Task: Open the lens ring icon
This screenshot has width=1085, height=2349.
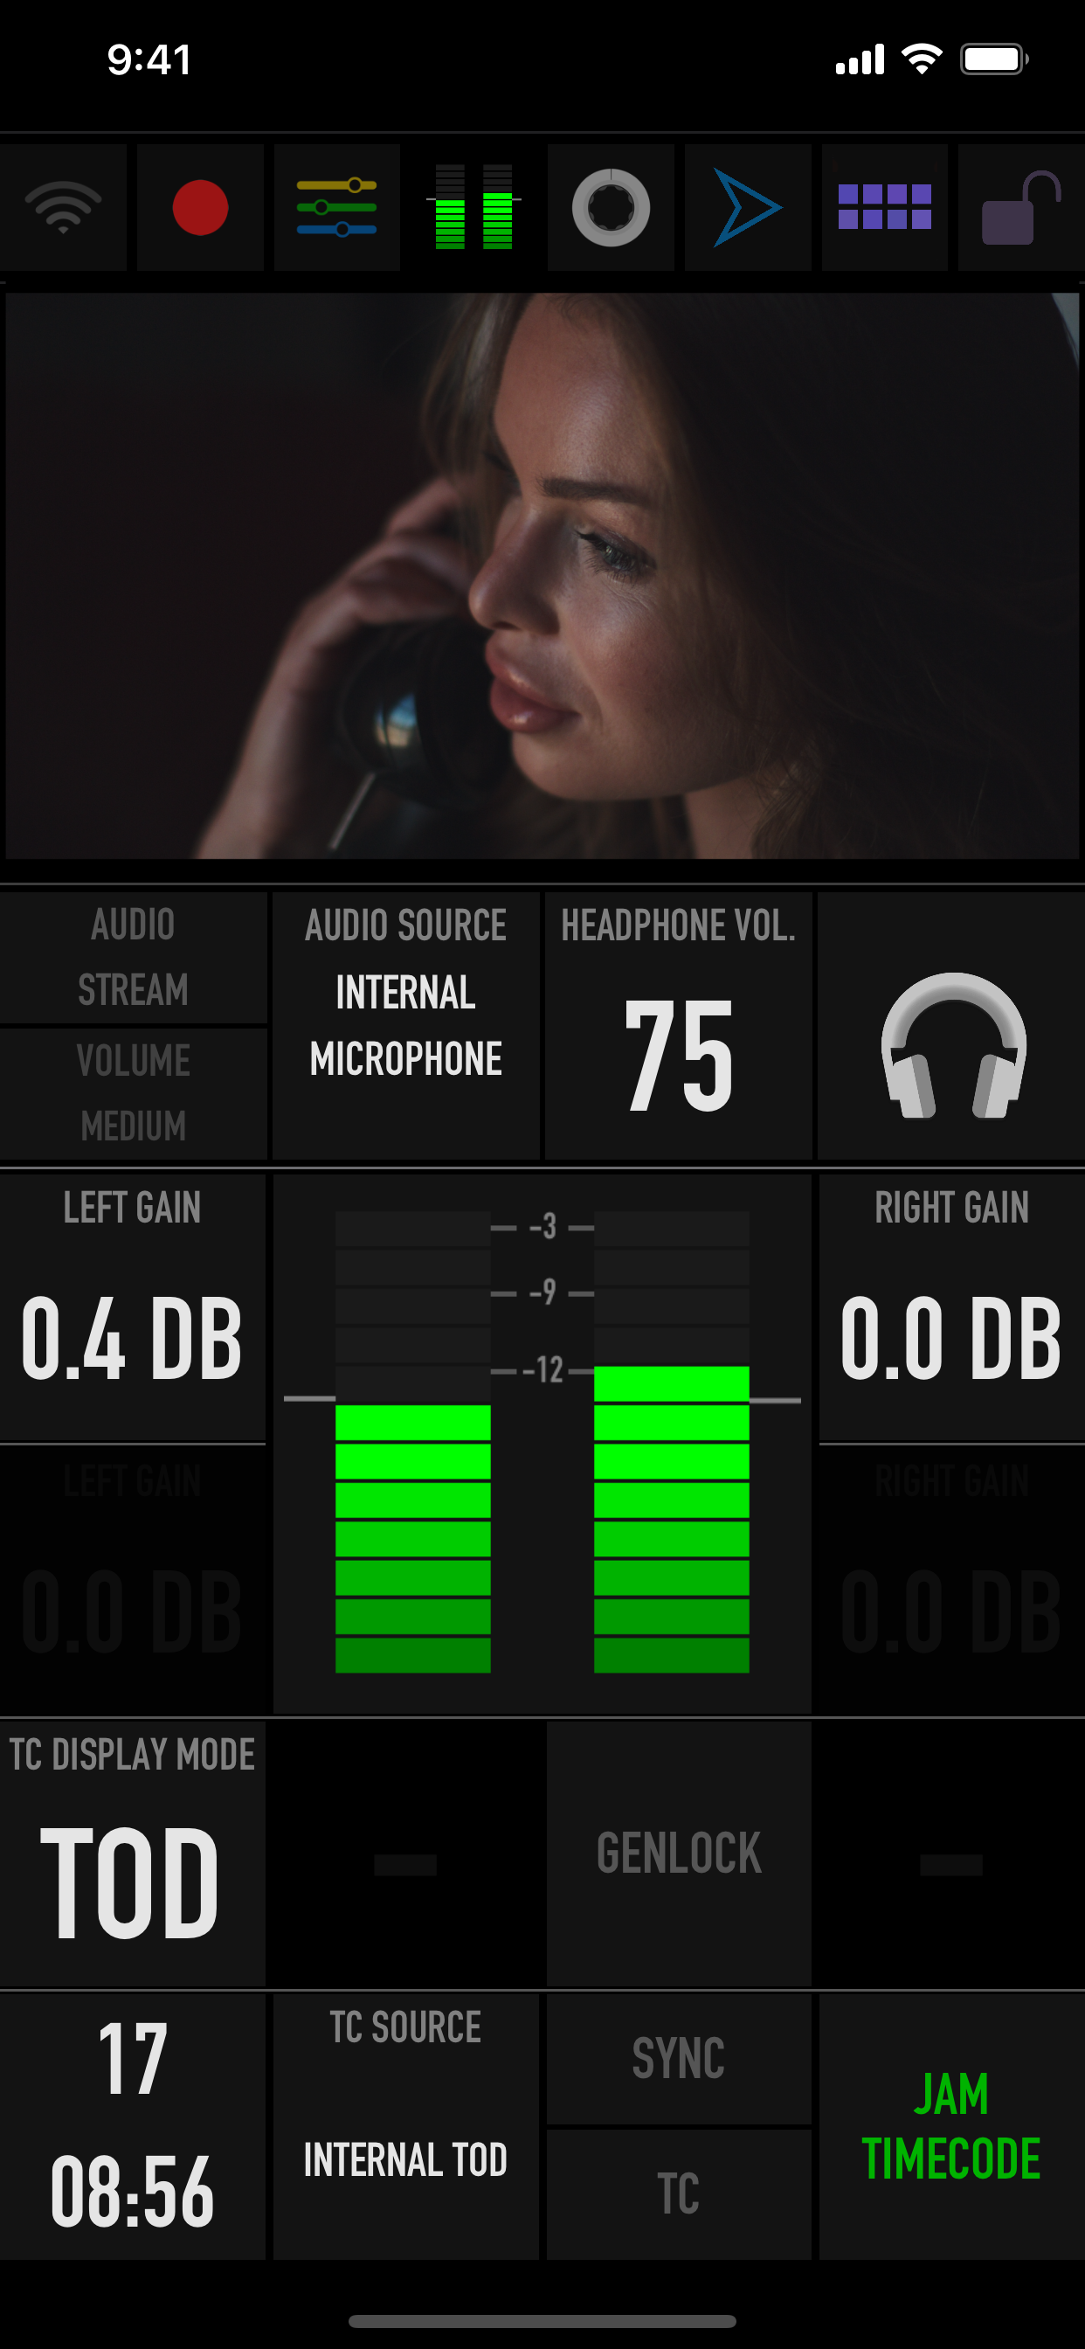Action: click(x=610, y=207)
